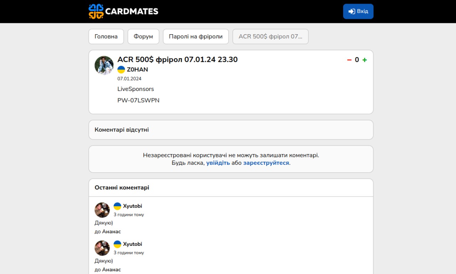Upvote the post with green plus
Viewport: 456px width, 274px height.
pyautogui.click(x=364, y=60)
